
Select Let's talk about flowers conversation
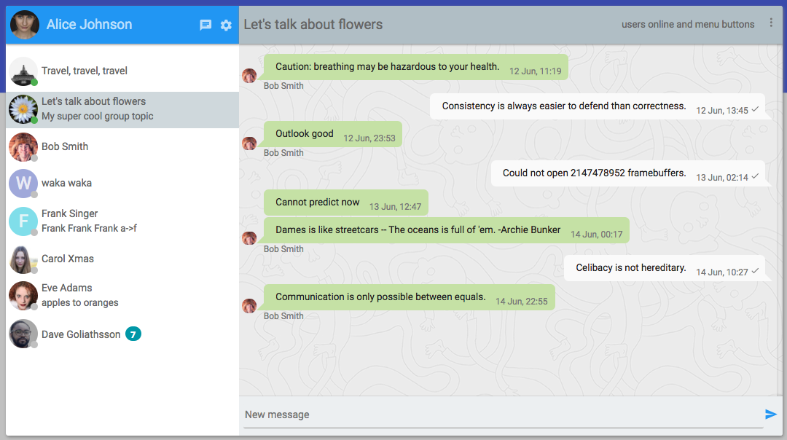122,109
